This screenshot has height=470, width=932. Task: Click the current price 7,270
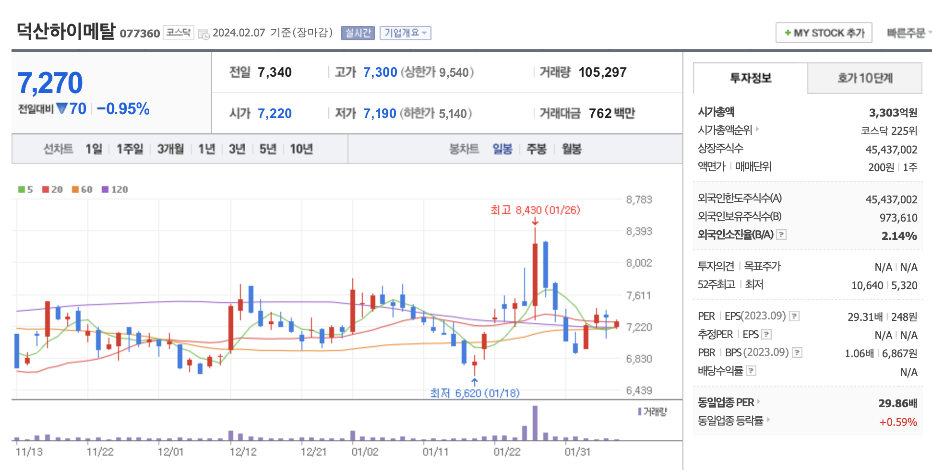point(50,83)
